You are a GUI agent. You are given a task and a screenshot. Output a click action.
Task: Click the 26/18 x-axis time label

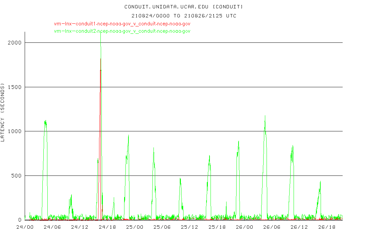pos(327,227)
